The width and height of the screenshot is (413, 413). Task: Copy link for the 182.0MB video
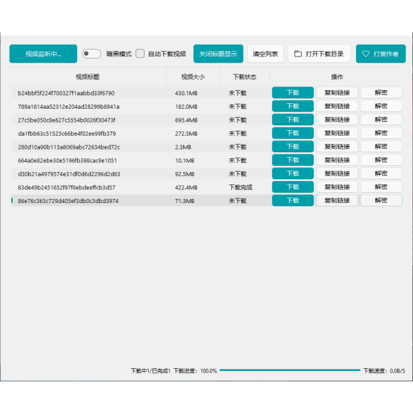pyautogui.click(x=337, y=107)
